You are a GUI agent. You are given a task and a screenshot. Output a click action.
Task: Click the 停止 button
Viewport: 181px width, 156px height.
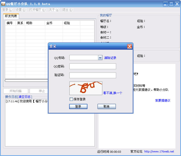click(39, 91)
